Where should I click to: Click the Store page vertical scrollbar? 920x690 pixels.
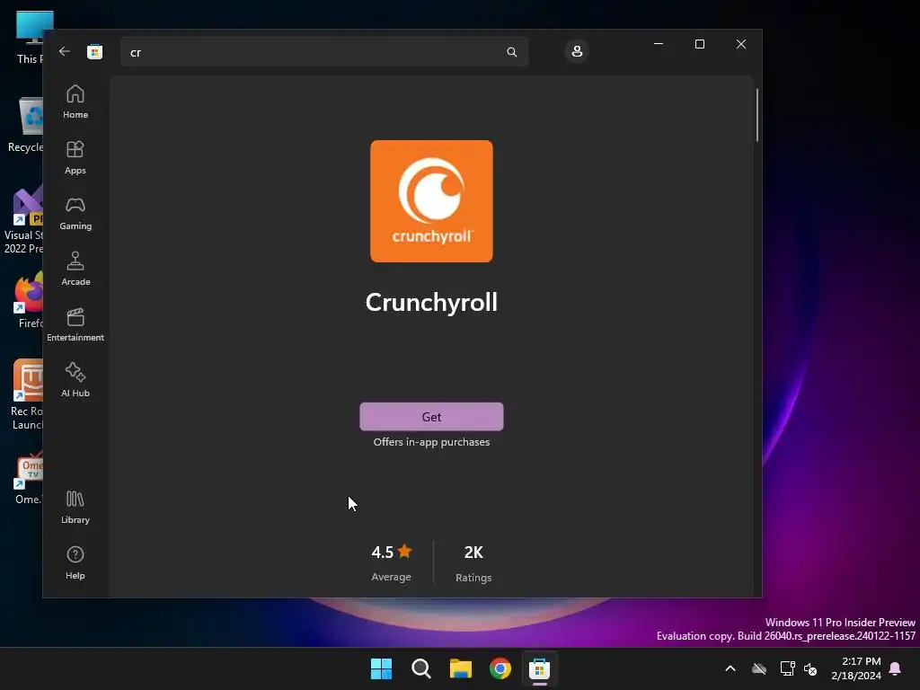pos(756,115)
